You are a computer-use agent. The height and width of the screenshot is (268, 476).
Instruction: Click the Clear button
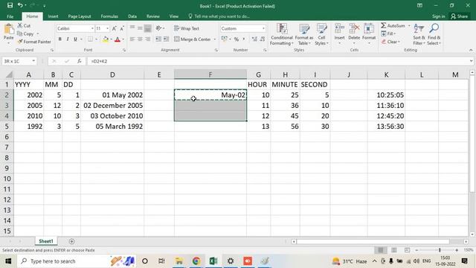(391, 42)
